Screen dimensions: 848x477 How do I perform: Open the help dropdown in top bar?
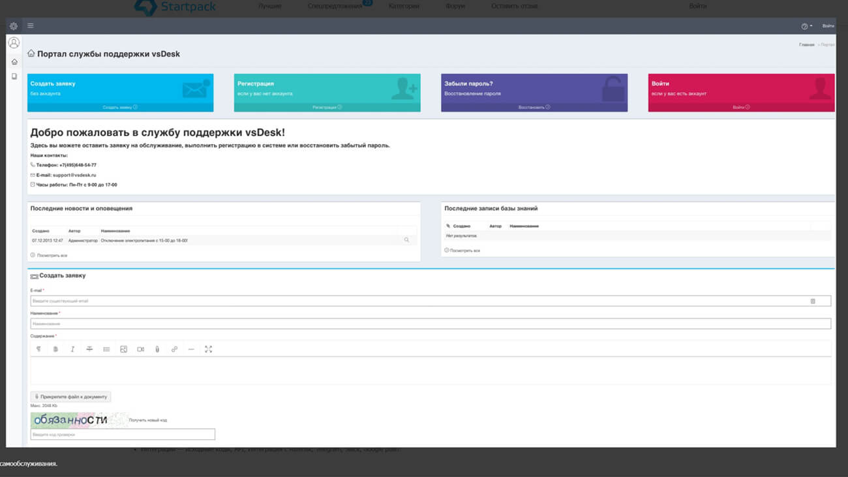click(x=806, y=26)
